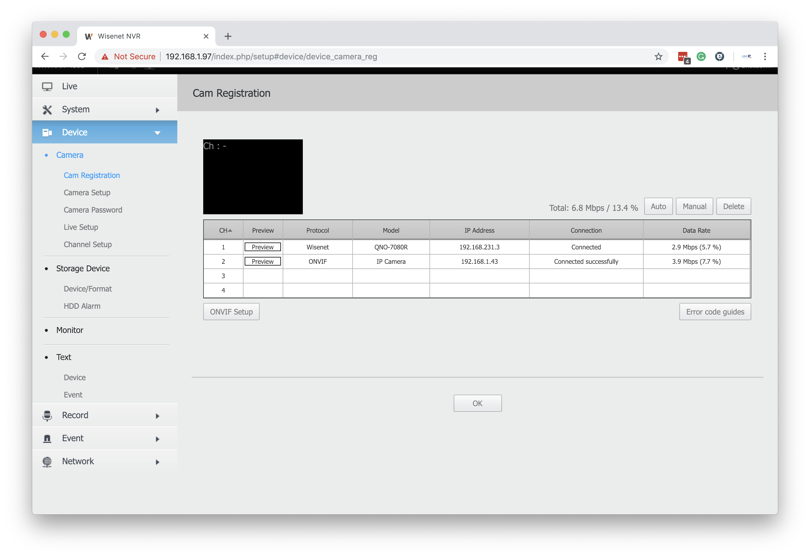This screenshot has height=557, width=810.
Task: Open Camera Password menu item
Action: pos(93,210)
